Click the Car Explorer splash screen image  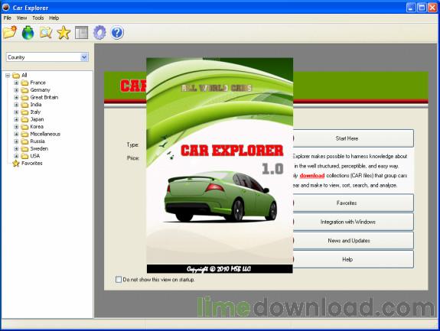[x=220, y=165]
